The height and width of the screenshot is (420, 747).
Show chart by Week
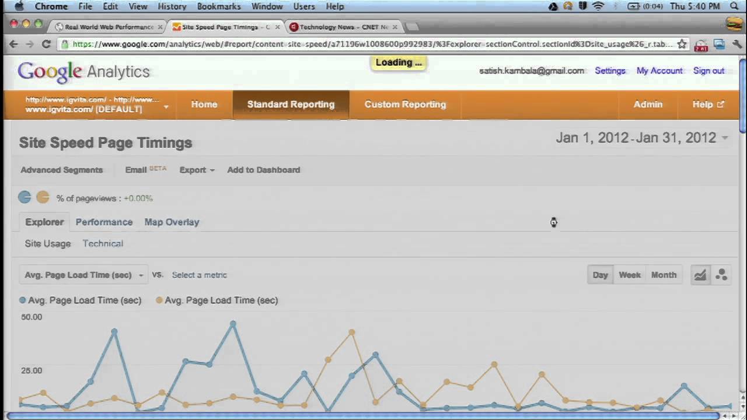630,275
